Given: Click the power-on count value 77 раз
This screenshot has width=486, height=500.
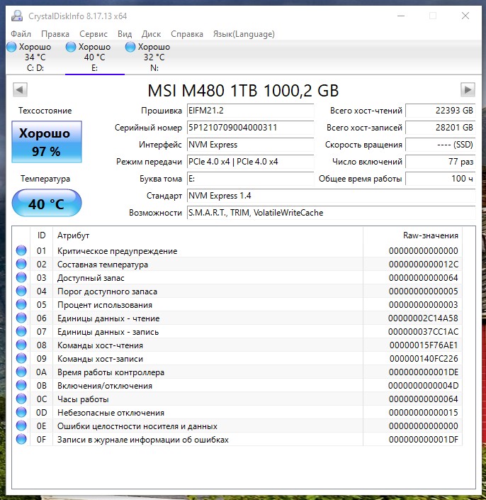Looking at the screenshot, I should click(x=440, y=162).
